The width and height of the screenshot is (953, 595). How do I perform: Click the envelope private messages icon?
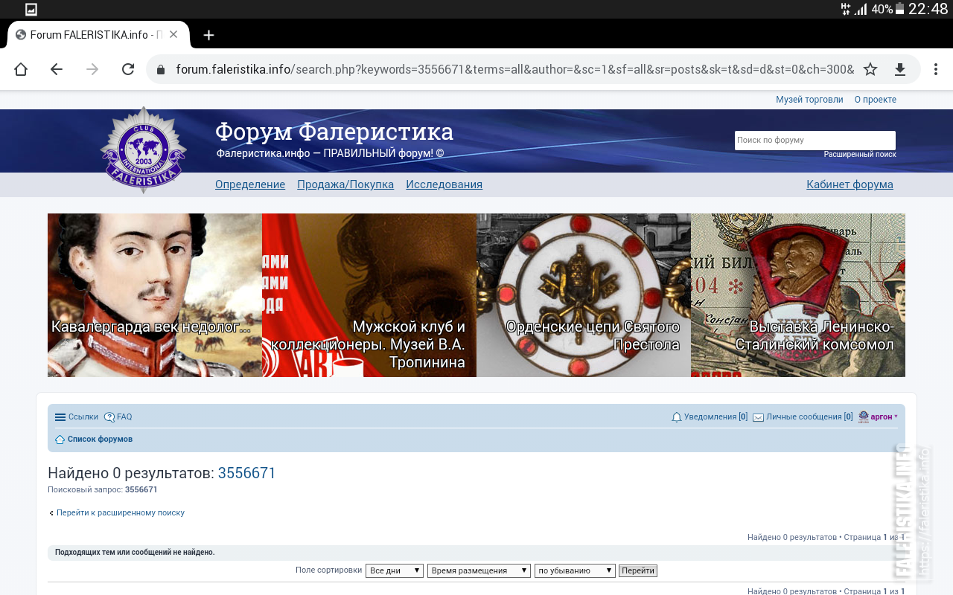[758, 417]
